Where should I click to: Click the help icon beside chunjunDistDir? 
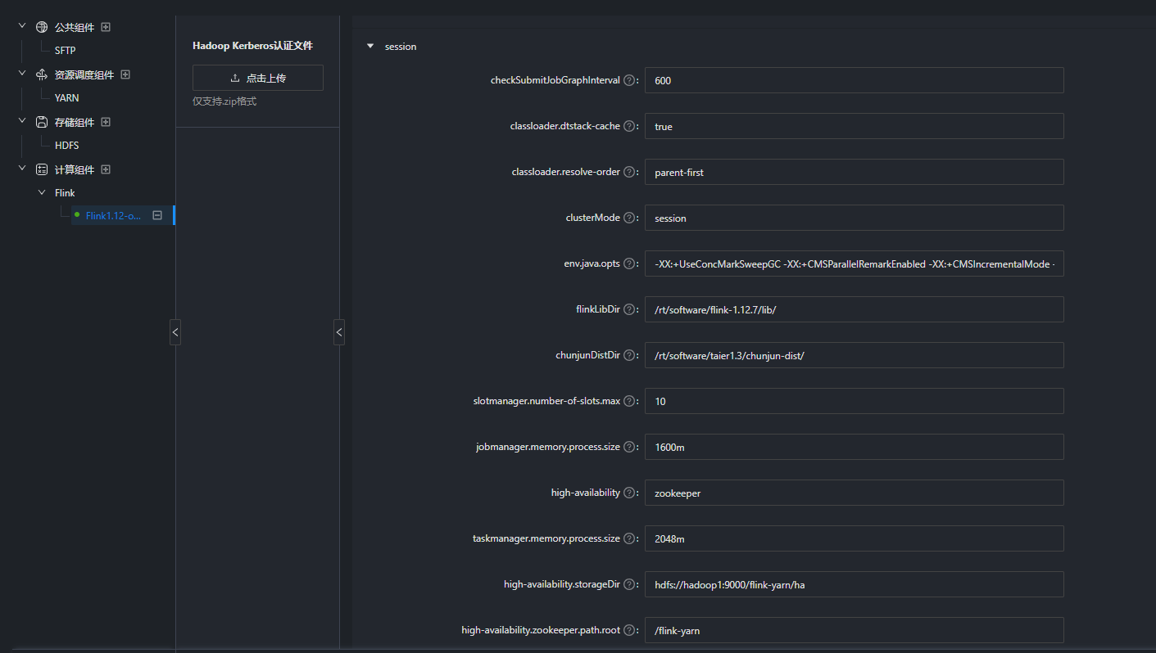[629, 355]
